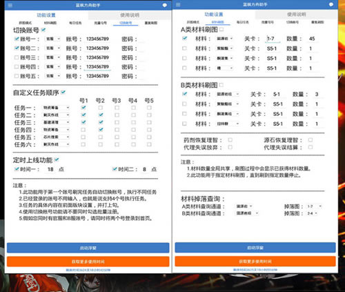Focus 账号一 account number field
345x292 pixels.
pyautogui.click(x=97, y=39)
